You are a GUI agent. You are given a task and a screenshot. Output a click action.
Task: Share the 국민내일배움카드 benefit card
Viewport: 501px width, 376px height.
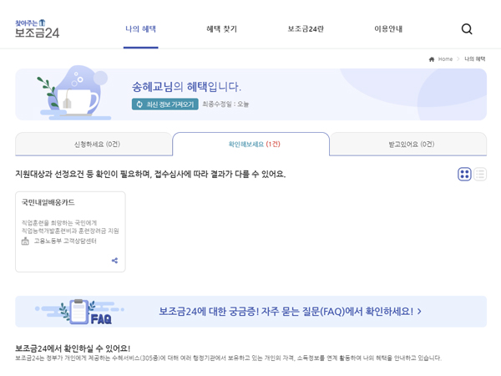[114, 260]
